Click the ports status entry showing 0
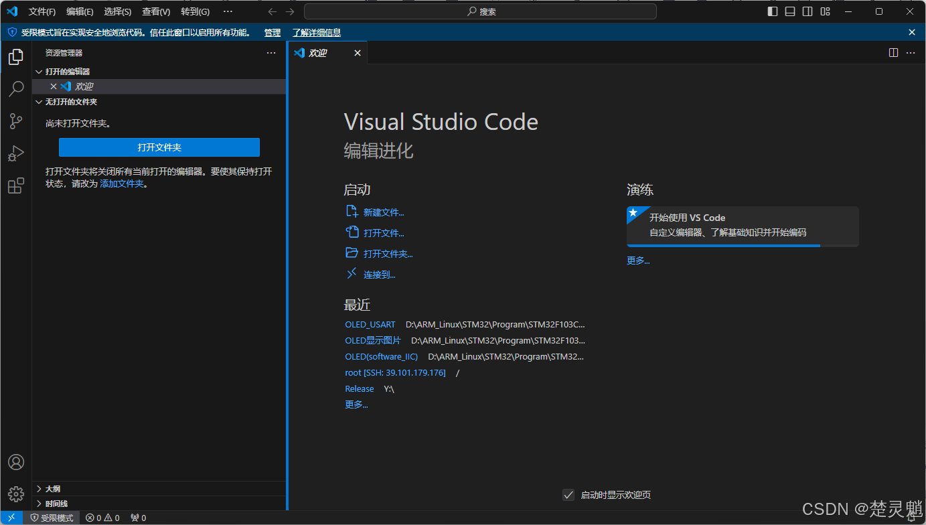 click(x=138, y=518)
